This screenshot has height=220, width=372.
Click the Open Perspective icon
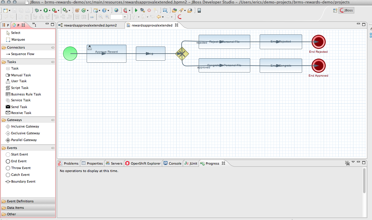(x=335, y=10)
